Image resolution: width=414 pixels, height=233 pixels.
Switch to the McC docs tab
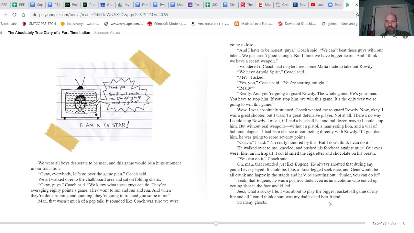click(176, 5)
